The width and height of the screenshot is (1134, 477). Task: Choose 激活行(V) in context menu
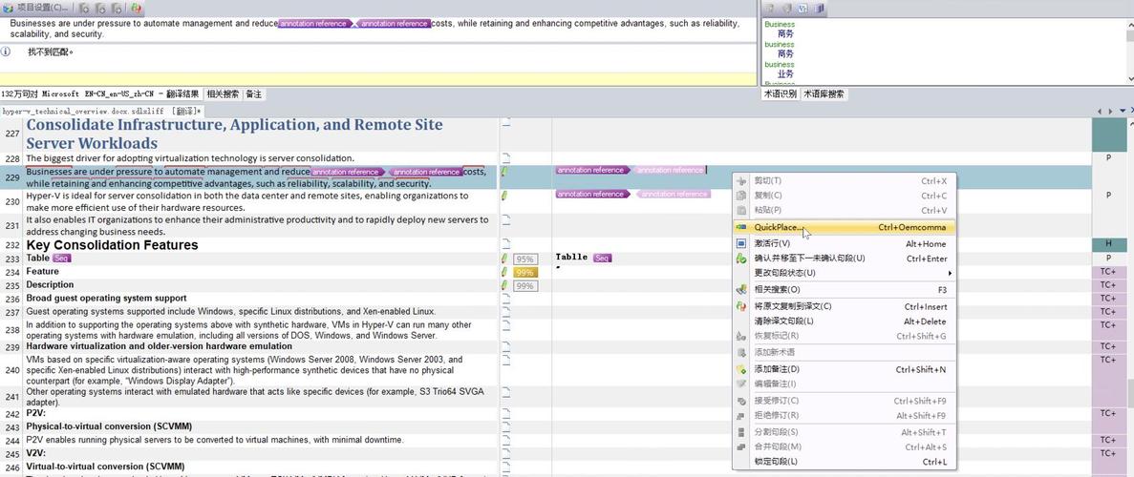click(x=844, y=243)
